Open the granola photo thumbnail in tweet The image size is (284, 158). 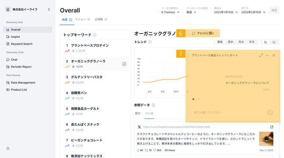[x=266, y=139]
